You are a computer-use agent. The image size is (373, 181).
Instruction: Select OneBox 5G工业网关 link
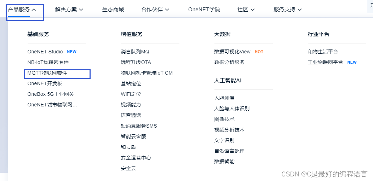pyautogui.click(x=51, y=94)
